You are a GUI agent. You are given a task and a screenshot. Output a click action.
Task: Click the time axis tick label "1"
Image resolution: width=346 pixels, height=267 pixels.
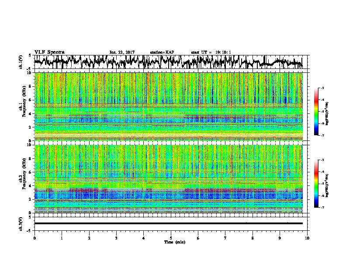pos(62,238)
